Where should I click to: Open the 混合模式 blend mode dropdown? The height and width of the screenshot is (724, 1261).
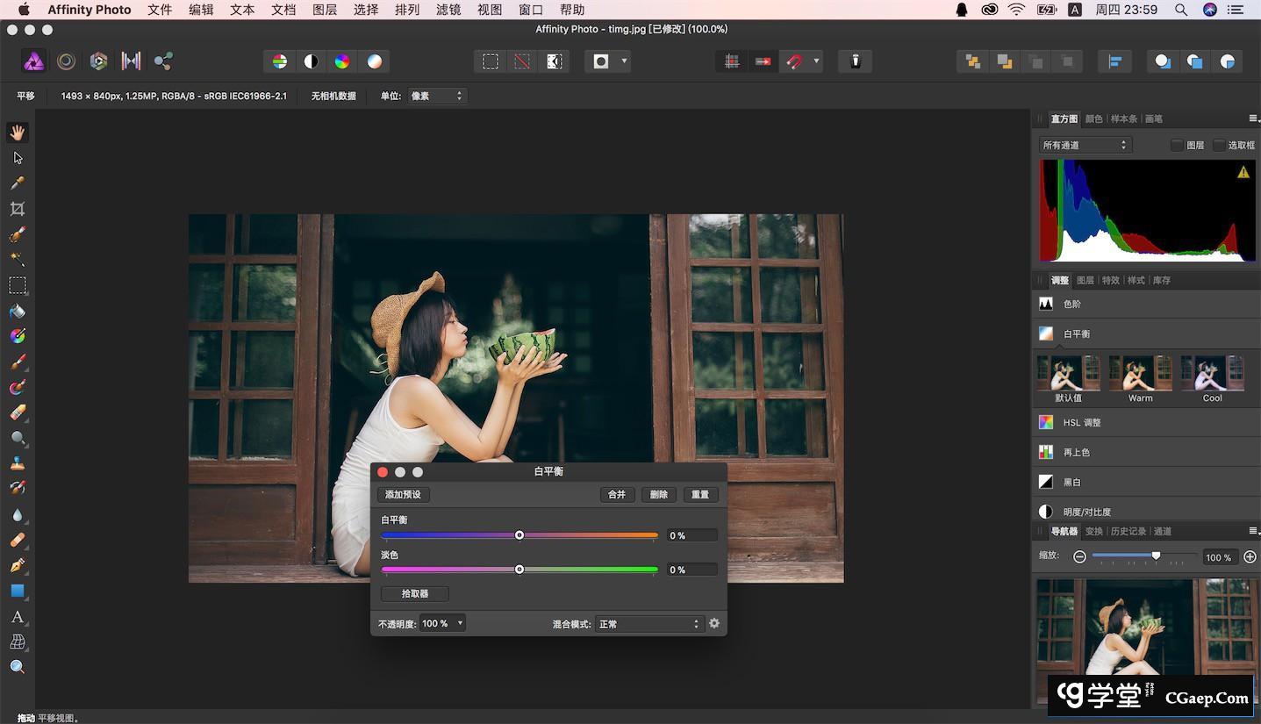click(648, 624)
